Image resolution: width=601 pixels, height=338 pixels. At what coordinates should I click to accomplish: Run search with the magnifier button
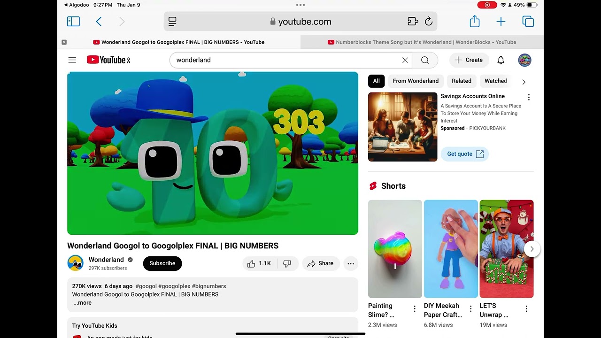425,60
